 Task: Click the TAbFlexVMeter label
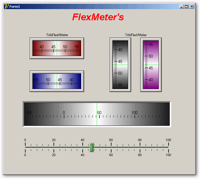click(x=136, y=35)
